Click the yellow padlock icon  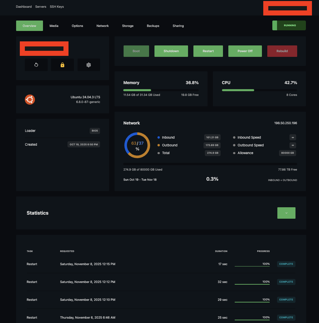coord(62,65)
